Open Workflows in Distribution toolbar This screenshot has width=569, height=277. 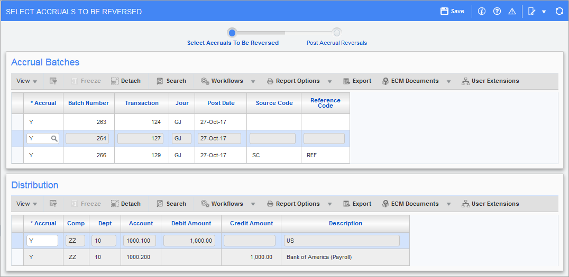pos(222,204)
